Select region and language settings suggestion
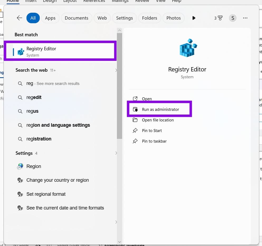262x246 pixels. point(58,125)
